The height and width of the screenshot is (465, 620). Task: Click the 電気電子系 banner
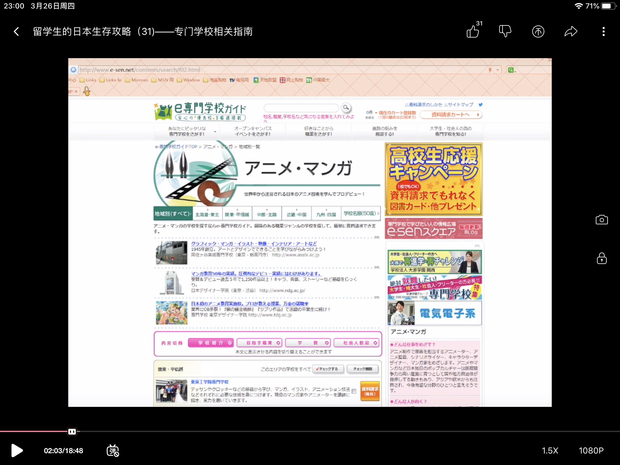coord(434,313)
